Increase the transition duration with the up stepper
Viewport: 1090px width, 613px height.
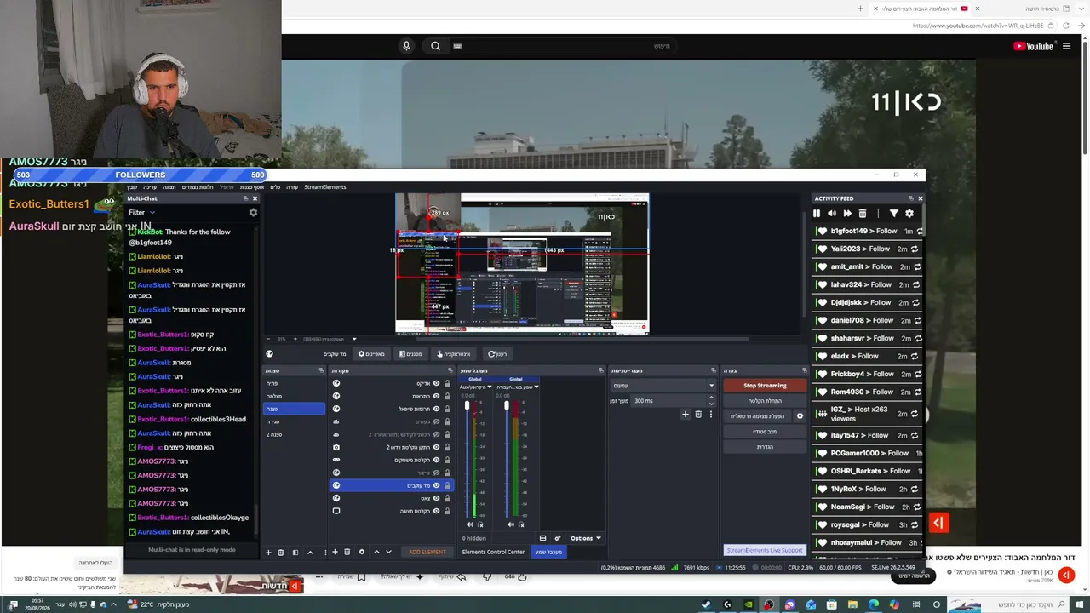click(711, 398)
